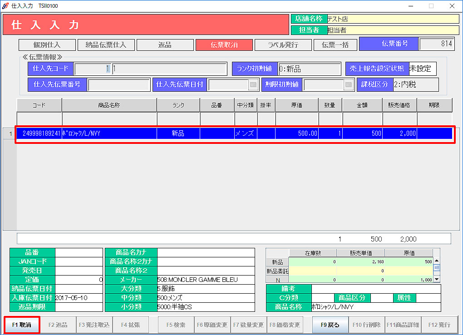Open the 返品 tab
Viewport: 463px width, 335px height.
tap(164, 45)
